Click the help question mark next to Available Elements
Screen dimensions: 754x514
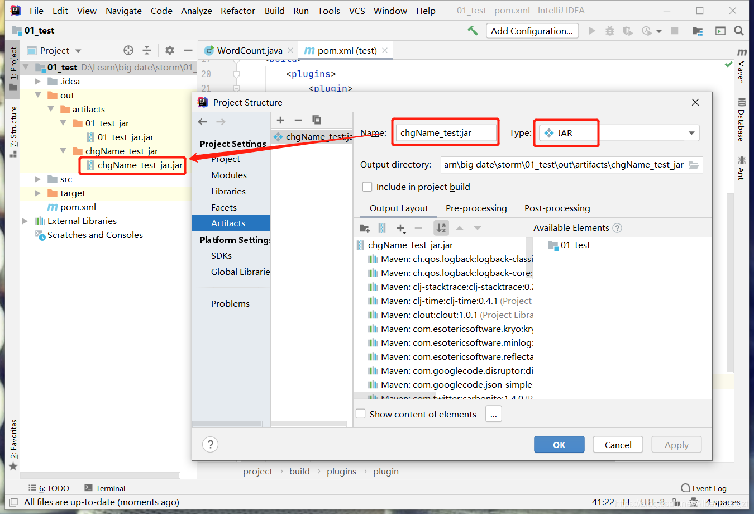pos(617,228)
